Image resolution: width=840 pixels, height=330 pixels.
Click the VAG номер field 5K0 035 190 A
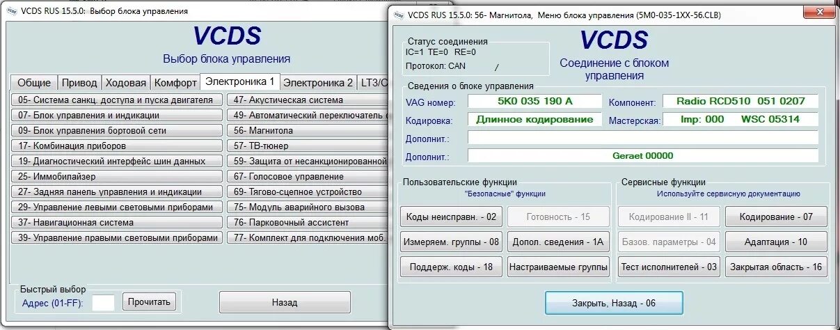pos(534,102)
